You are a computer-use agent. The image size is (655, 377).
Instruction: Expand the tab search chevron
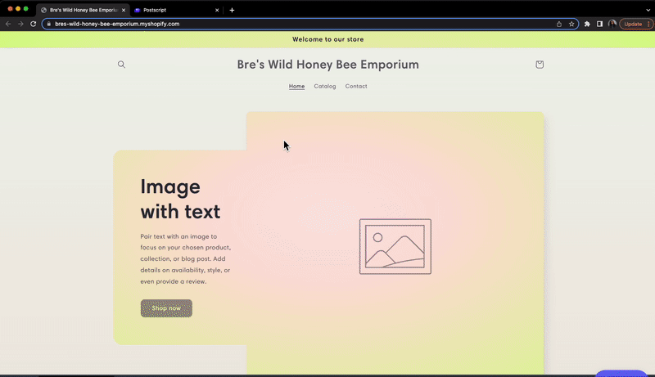(x=648, y=10)
